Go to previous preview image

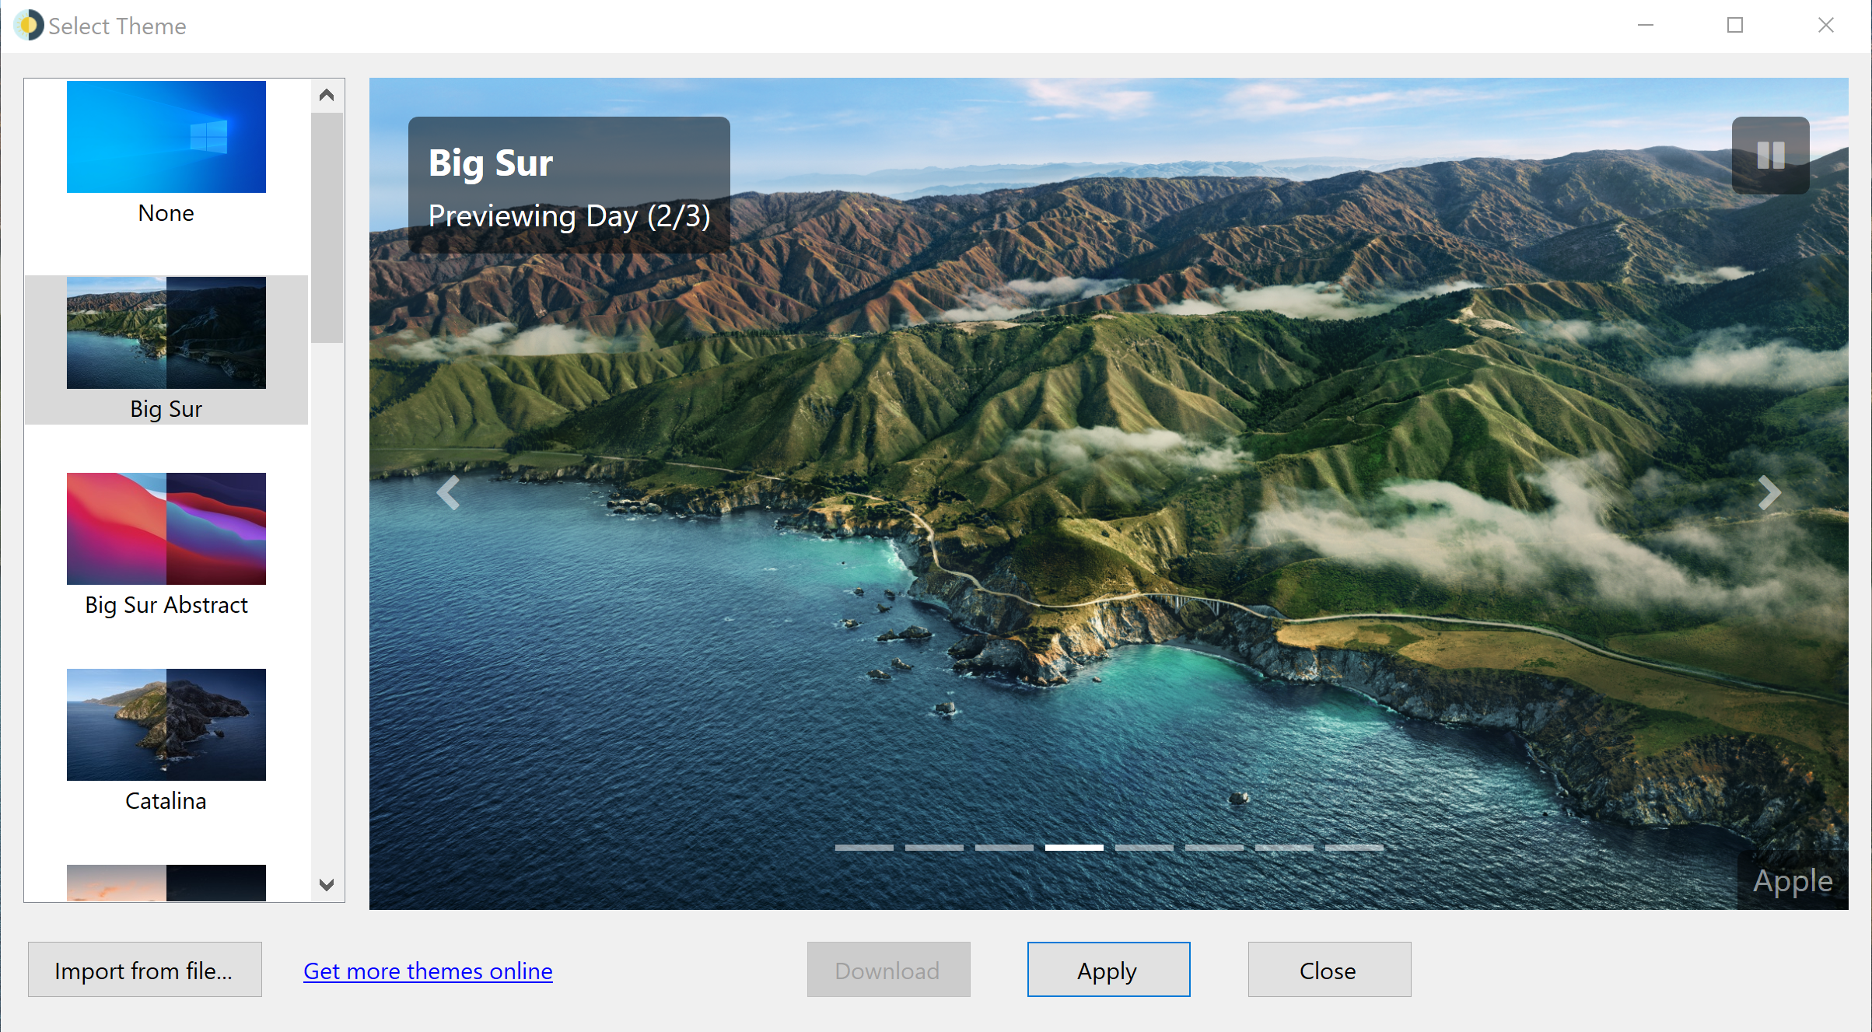[x=448, y=493]
